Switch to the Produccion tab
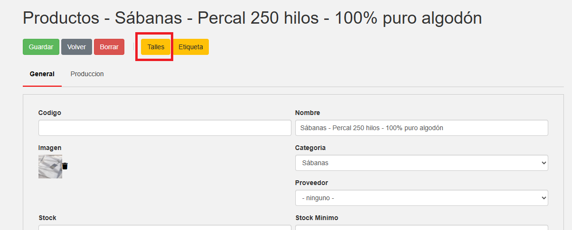The height and width of the screenshot is (230, 572). (x=87, y=74)
